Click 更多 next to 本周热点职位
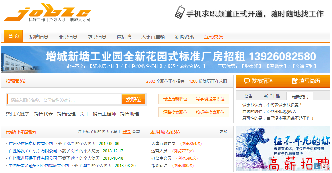 tap(223, 132)
